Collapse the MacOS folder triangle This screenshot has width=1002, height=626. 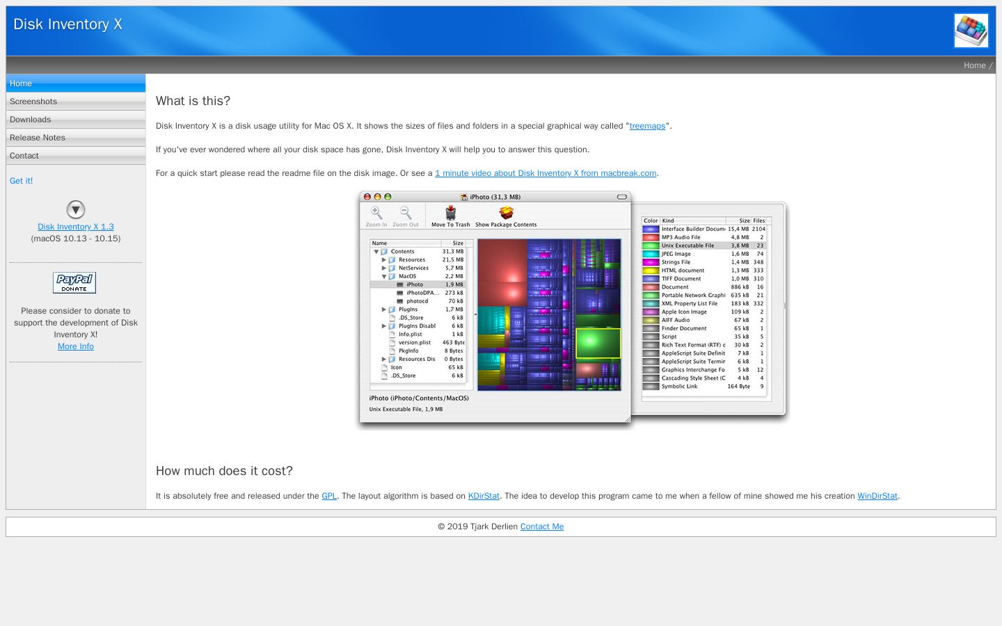(384, 277)
